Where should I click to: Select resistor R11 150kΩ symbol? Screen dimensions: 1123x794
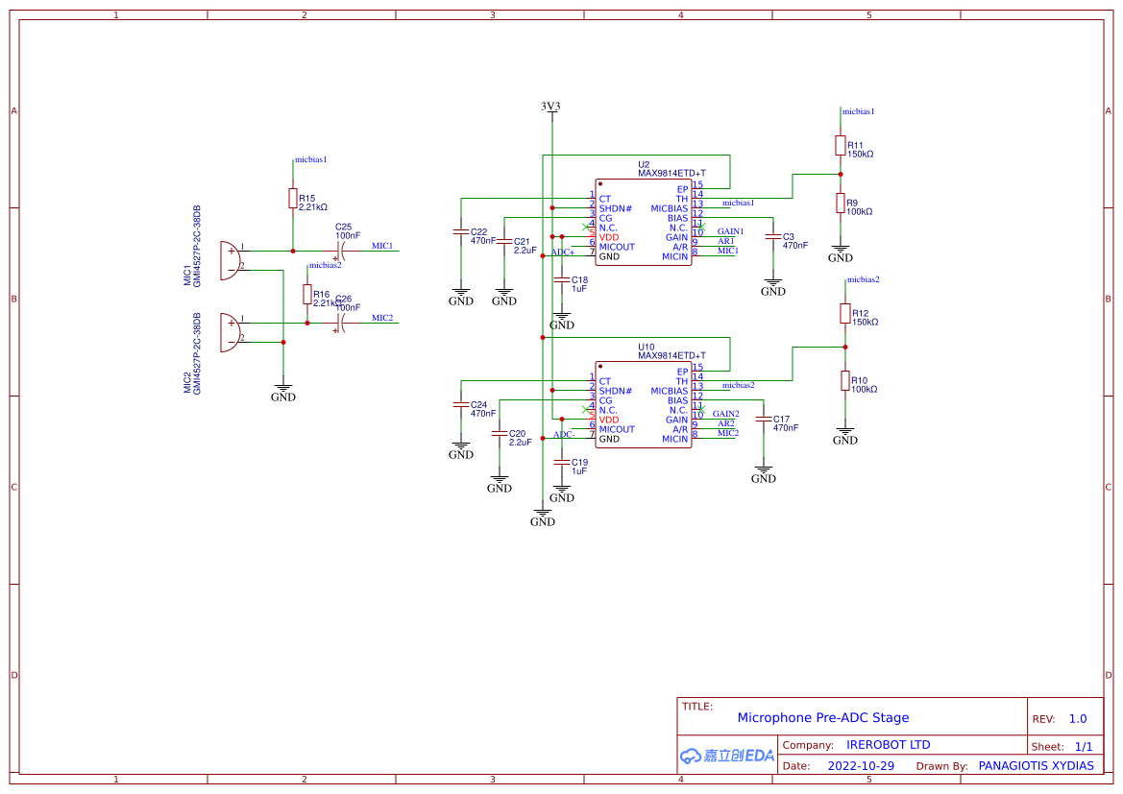coord(842,146)
